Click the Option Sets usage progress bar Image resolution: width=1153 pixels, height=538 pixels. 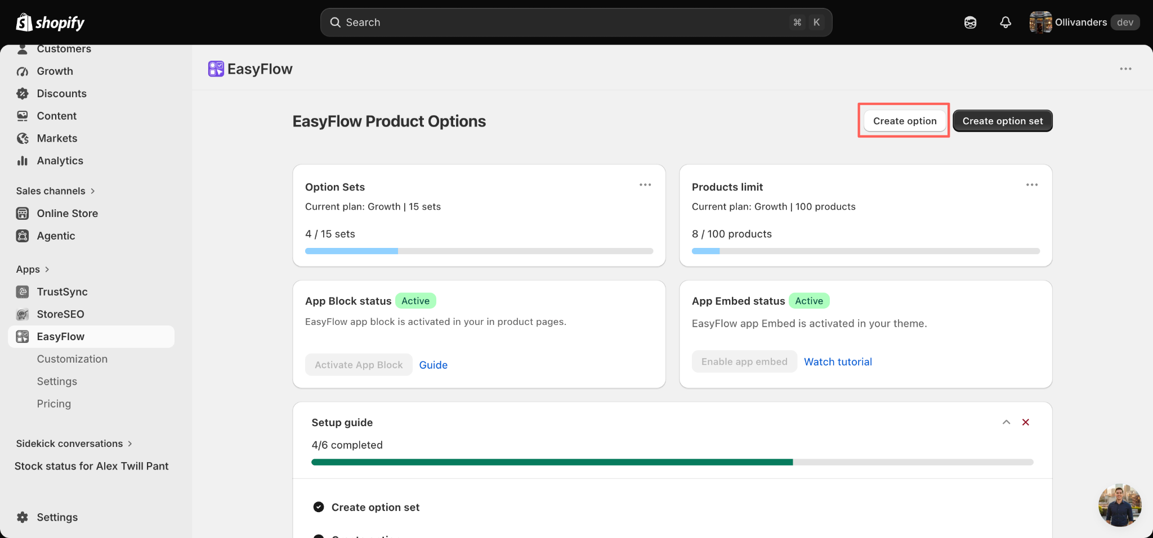tap(479, 251)
